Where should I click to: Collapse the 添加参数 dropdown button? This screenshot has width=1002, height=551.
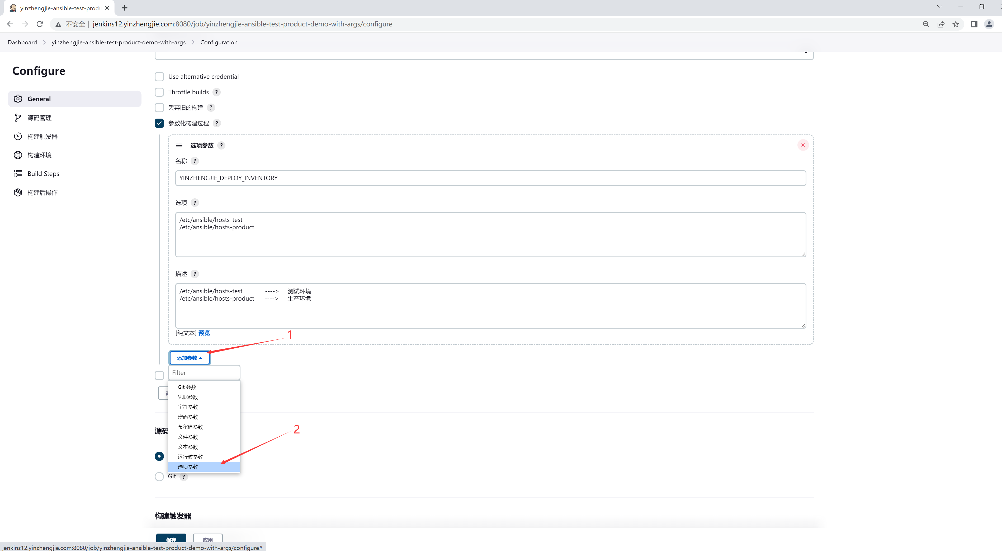190,358
